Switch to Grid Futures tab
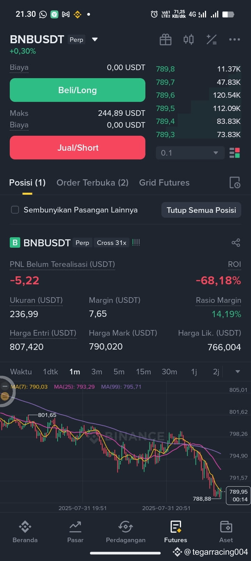 click(164, 182)
